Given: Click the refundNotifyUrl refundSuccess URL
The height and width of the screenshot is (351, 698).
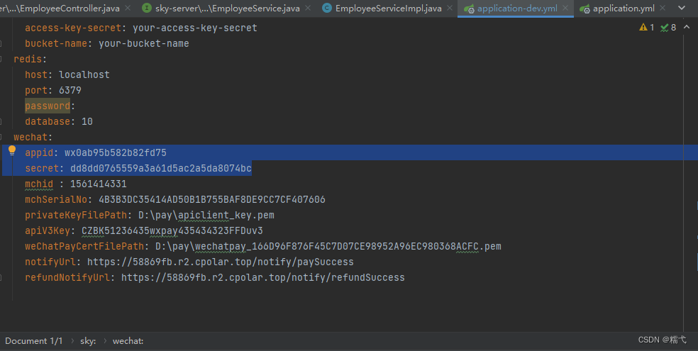Looking at the screenshot, I should pos(262,277).
